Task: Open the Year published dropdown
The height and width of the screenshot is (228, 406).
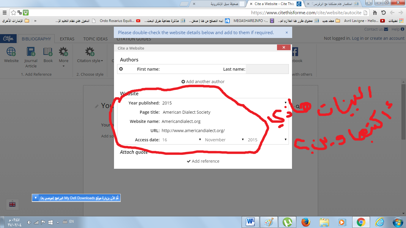Action: click(x=224, y=103)
